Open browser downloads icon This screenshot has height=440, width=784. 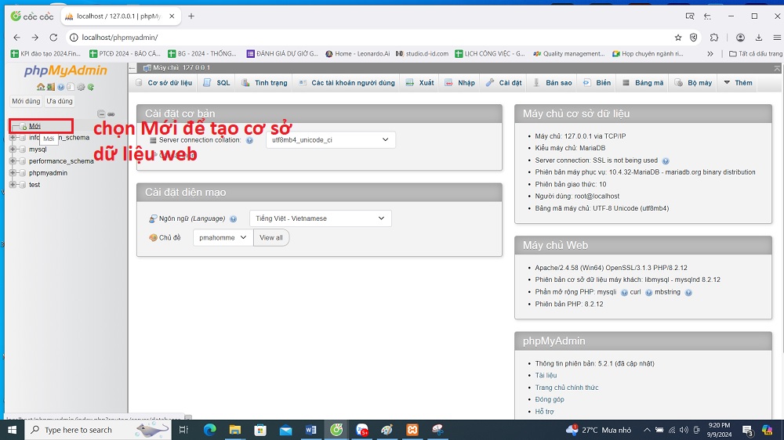point(758,38)
